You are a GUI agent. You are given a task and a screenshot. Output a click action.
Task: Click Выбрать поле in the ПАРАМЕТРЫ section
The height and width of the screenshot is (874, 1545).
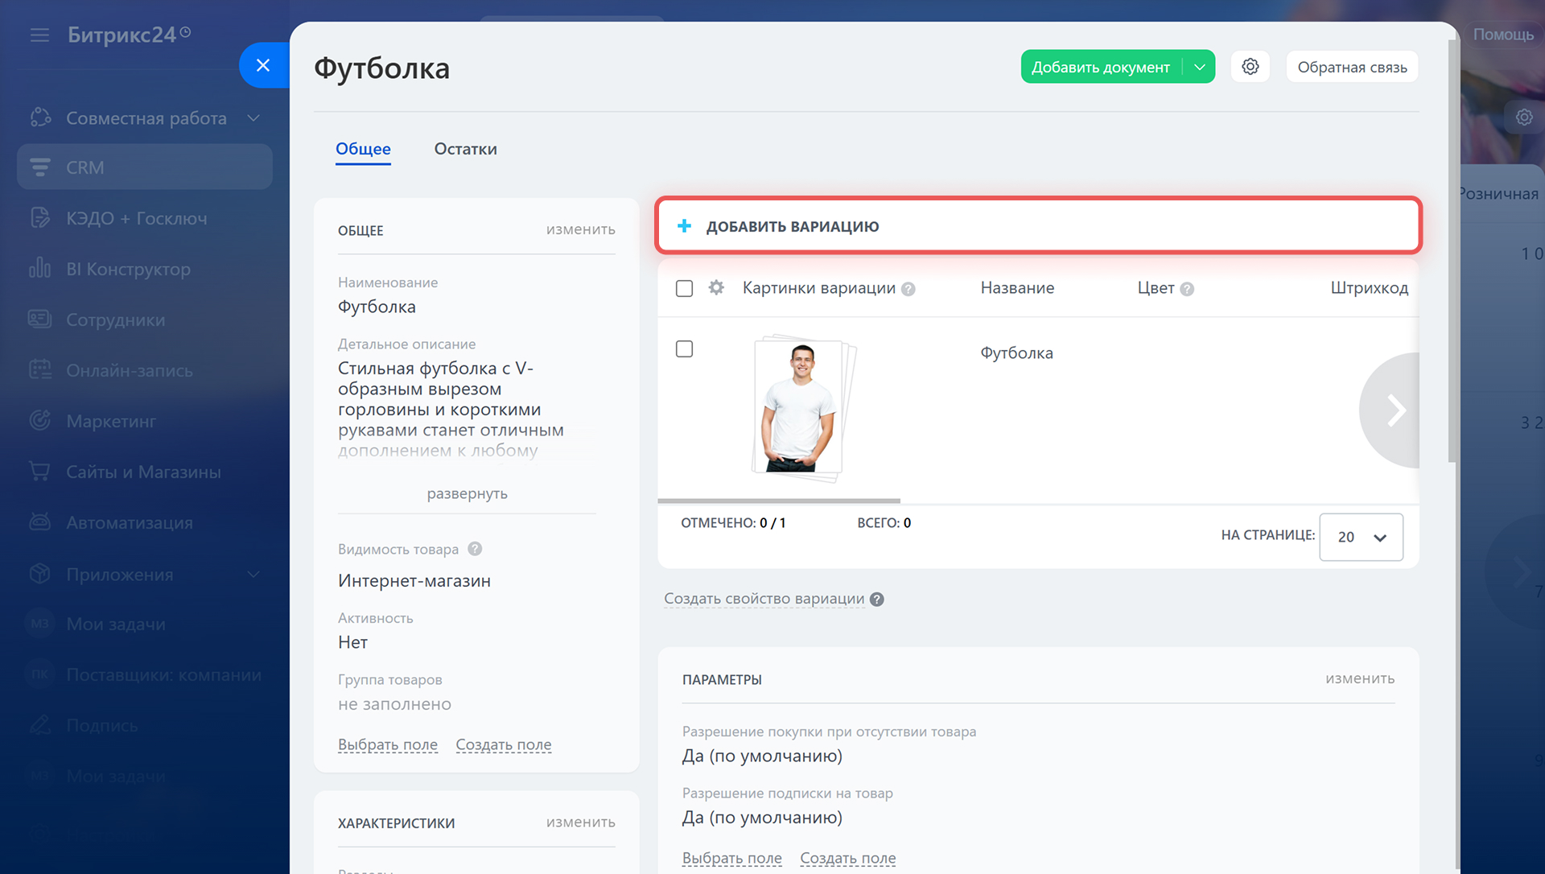732,858
